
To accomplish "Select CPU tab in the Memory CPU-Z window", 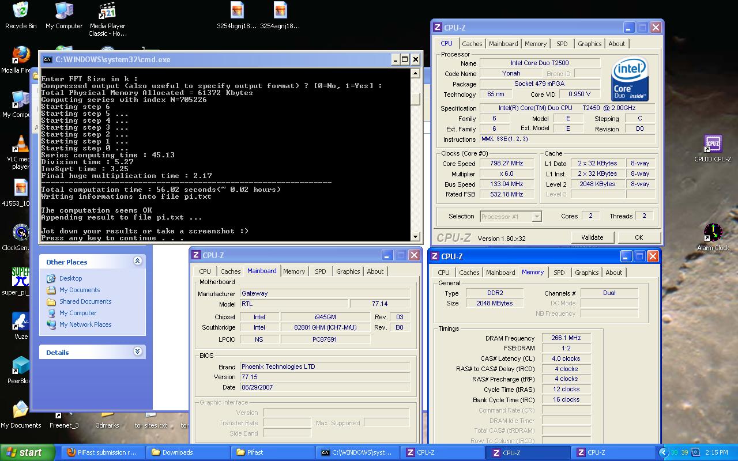I will point(443,273).
